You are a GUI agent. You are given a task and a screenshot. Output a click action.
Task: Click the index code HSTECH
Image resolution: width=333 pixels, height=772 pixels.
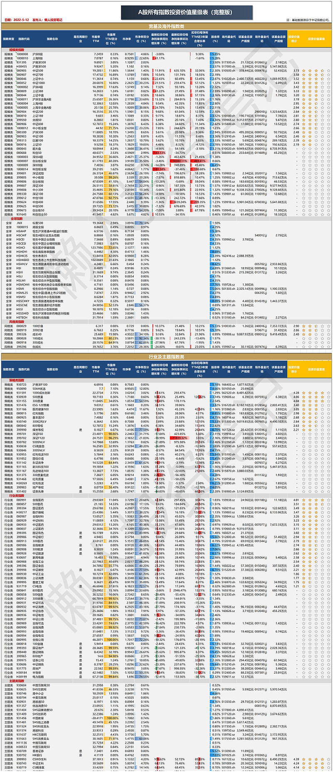click(x=21, y=317)
